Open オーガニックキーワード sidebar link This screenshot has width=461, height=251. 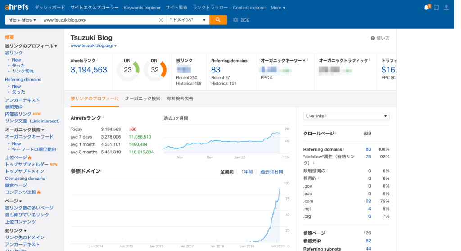coord(29,137)
